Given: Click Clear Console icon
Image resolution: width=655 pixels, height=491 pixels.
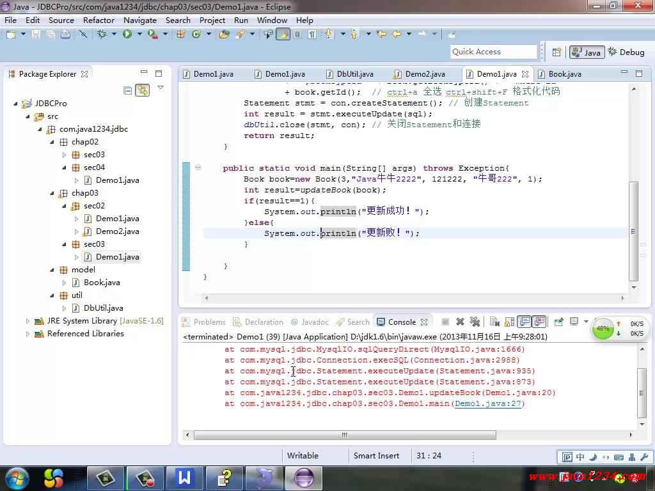Looking at the screenshot, I should coord(494,322).
